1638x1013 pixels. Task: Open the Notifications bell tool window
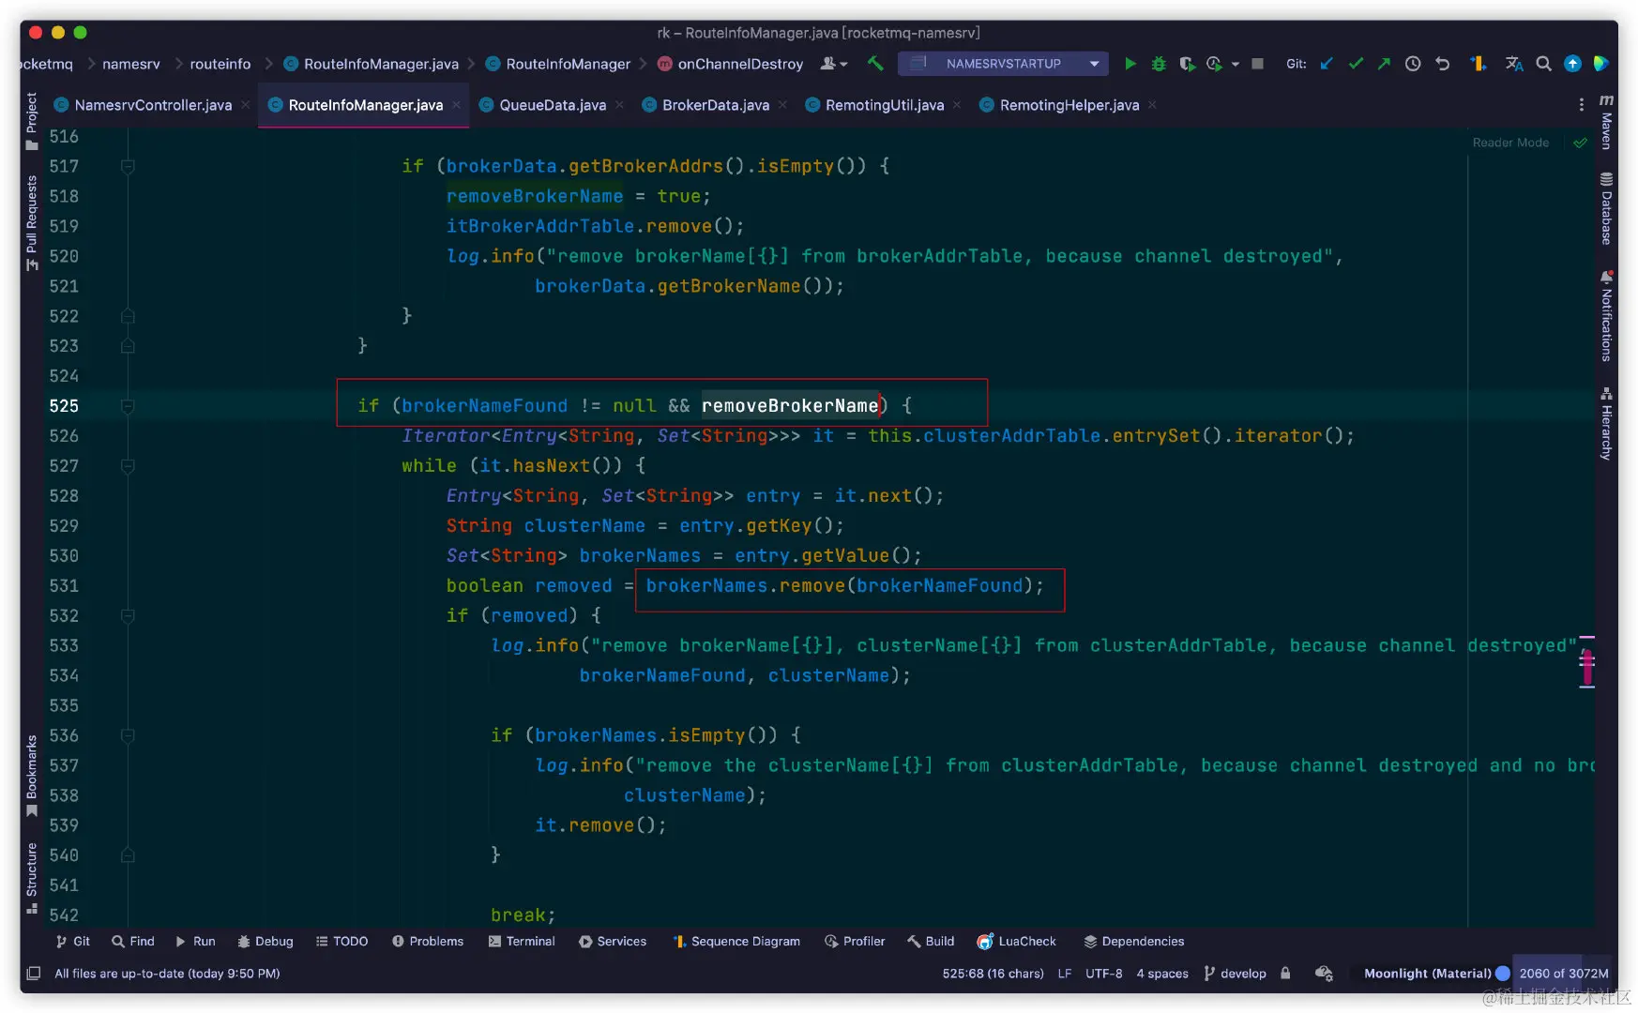pos(1606,316)
